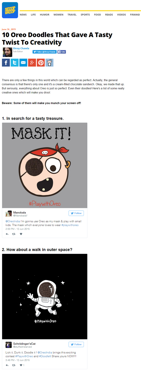Share article on Facebook icon
This screenshot has height=372, width=141.
(x=6, y=63)
